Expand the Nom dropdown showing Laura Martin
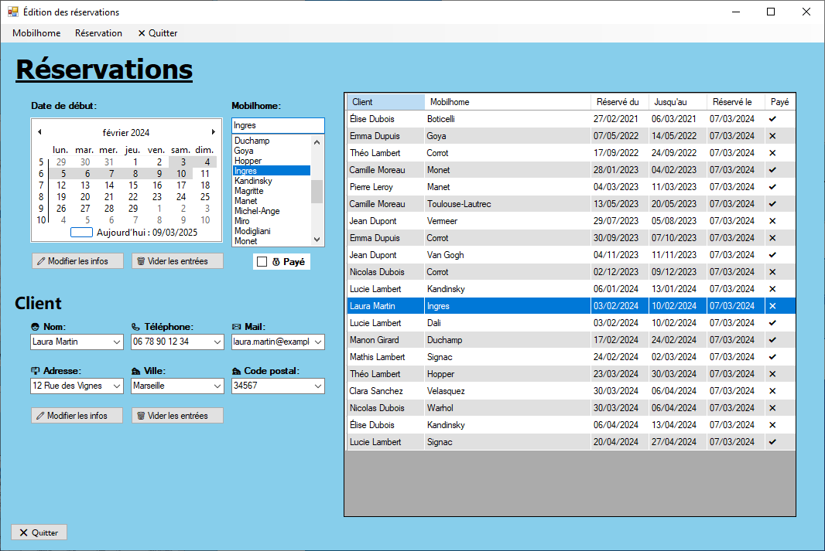 click(117, 342)
